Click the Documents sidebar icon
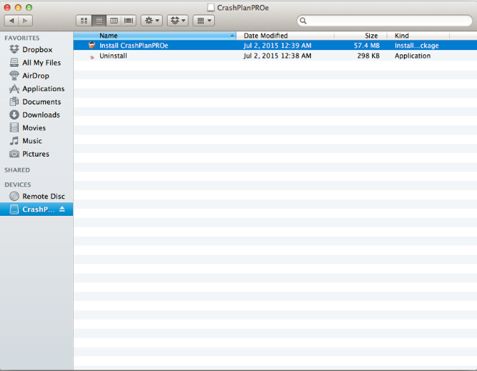Screen dimensions: 477x371 pyautogui.click(x=14, y=102)
